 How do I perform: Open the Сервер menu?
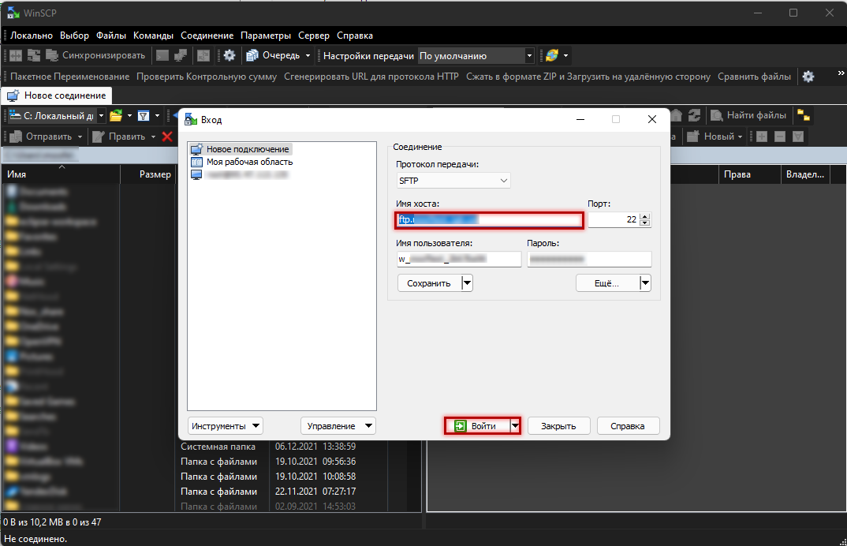[314, 36]
